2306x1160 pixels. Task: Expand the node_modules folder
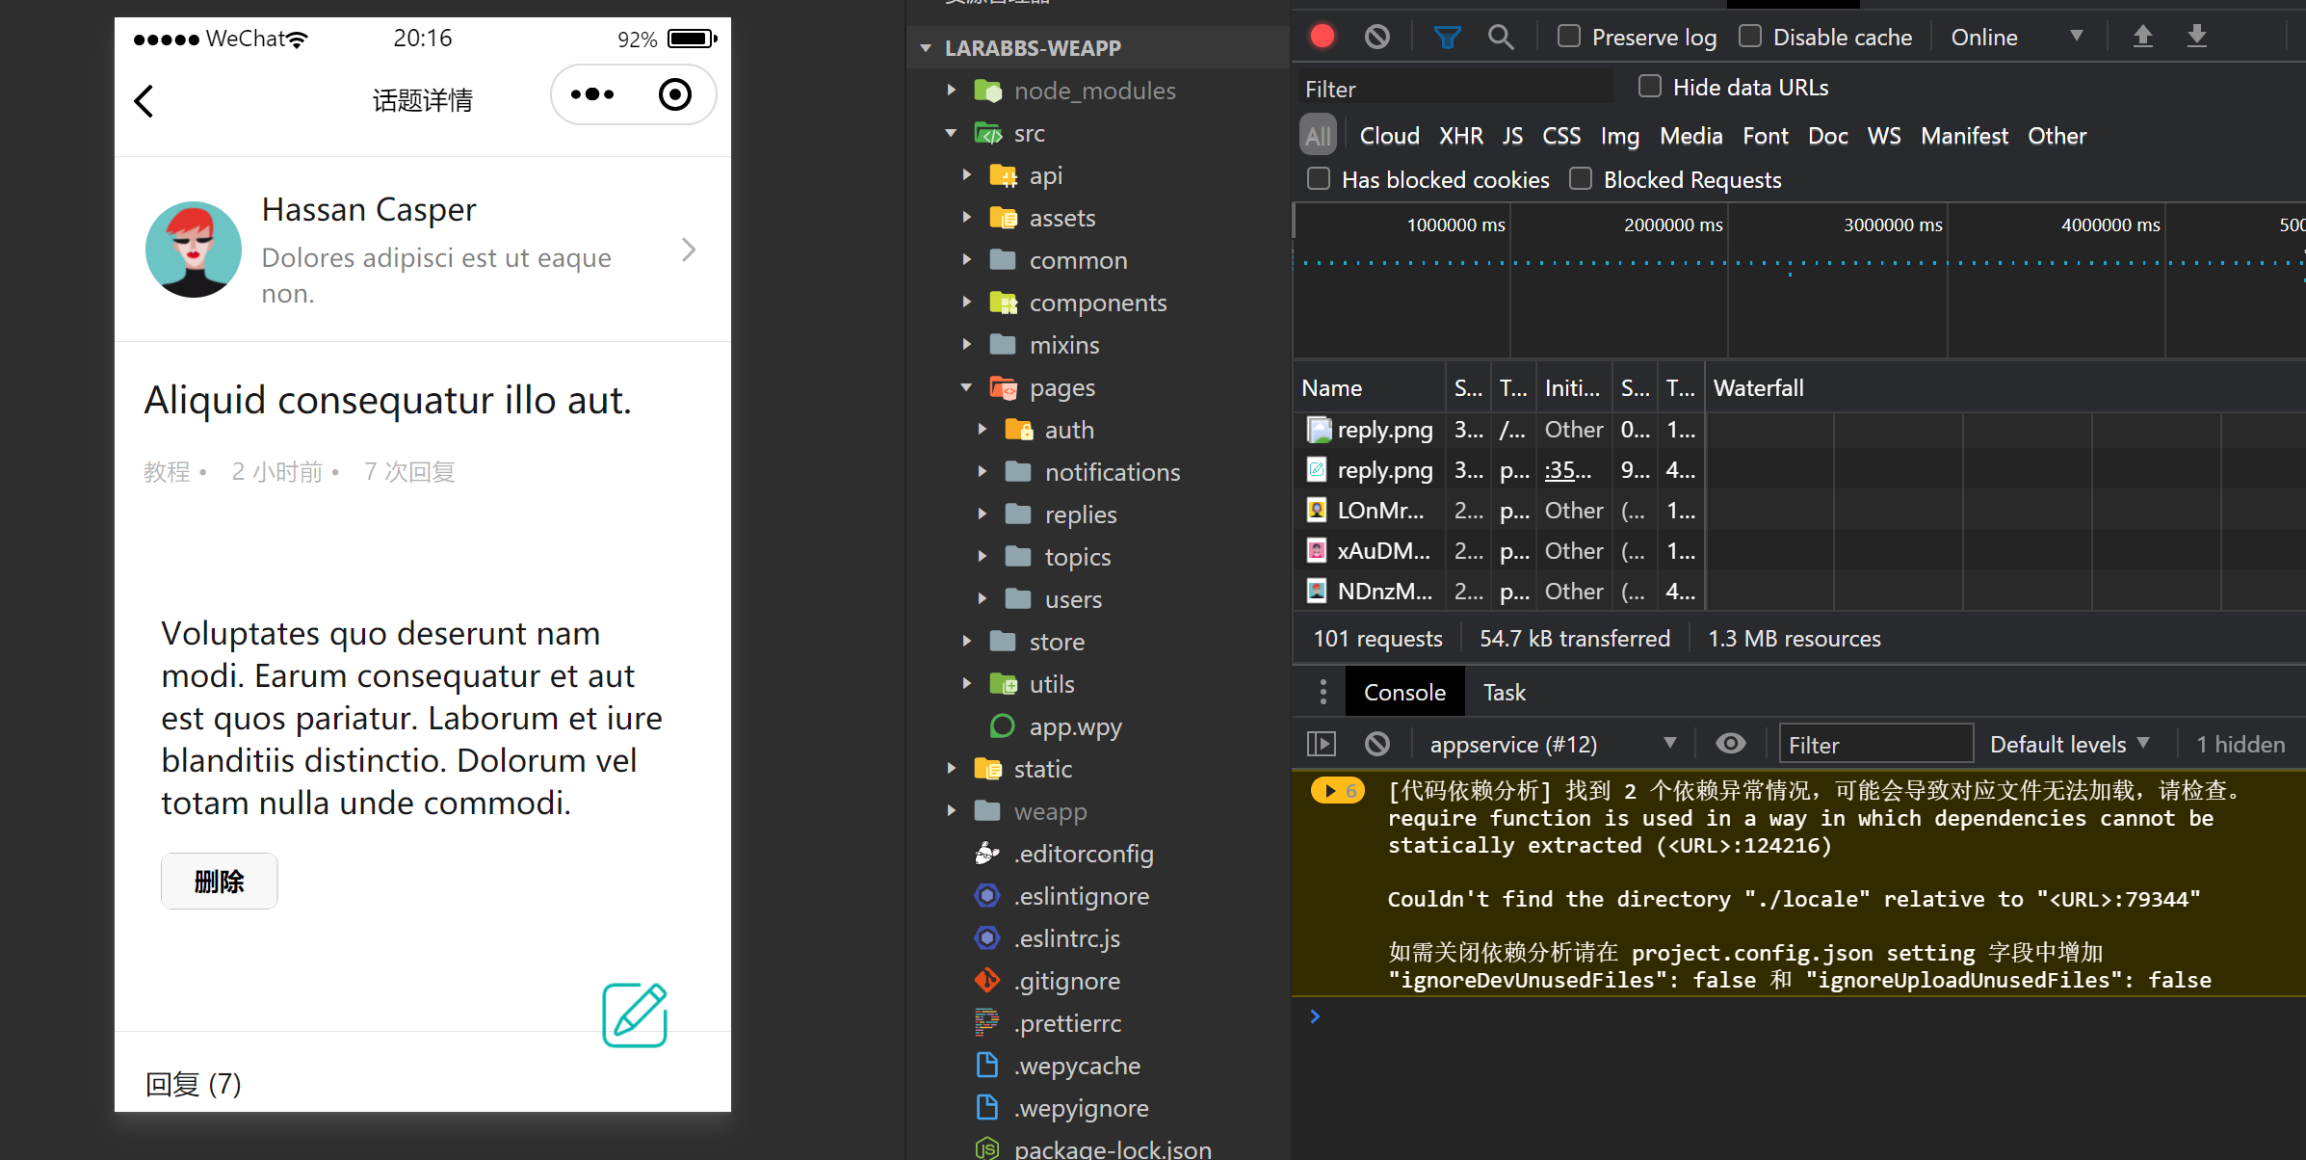coord(951,91)
